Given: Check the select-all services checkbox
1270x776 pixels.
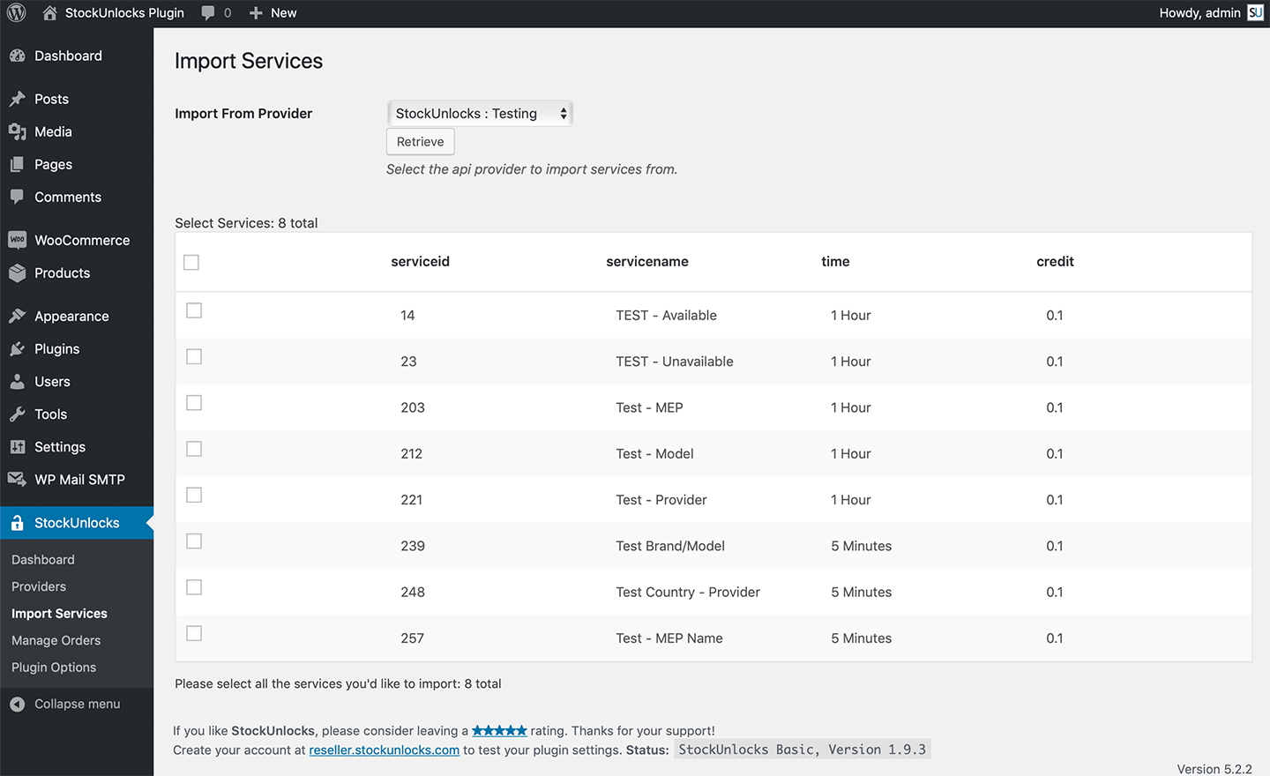Looking at the screenshot, I should click(x=191, y=262).
